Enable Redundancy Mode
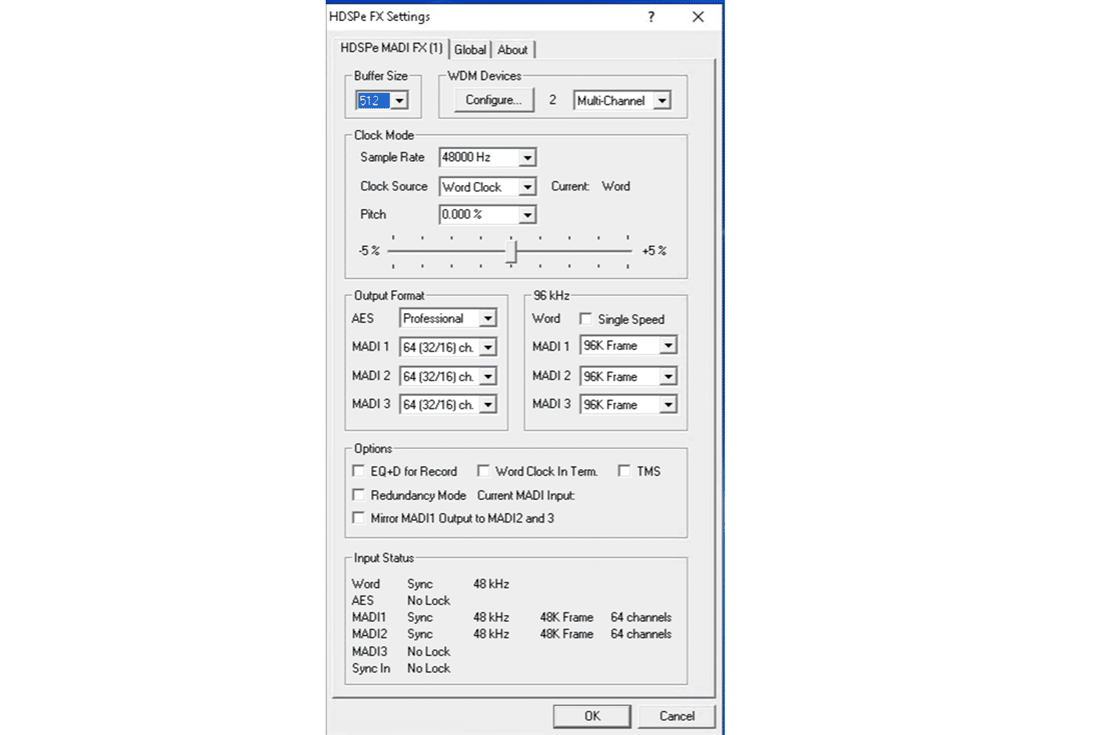The image size is (1099, 735). click(x=359, y=494)
